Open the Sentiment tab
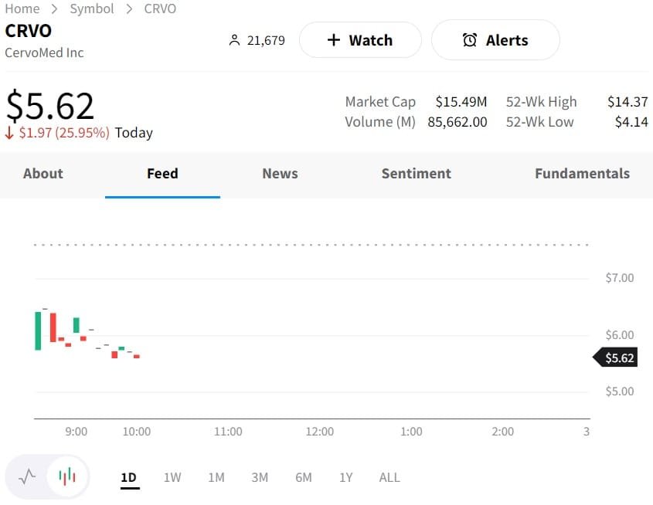Image resolution: width=653 pixels, height=505 pixels. pos(416,174)
